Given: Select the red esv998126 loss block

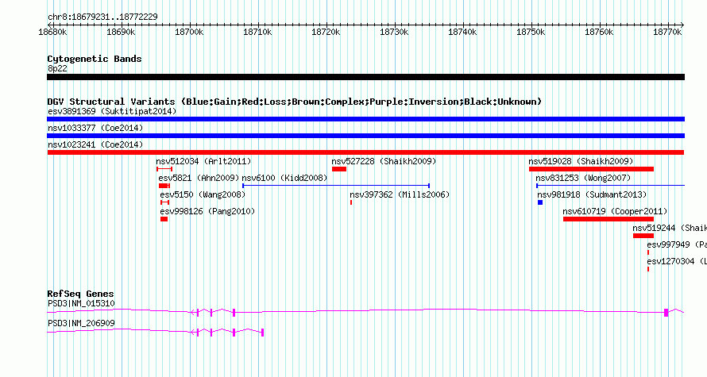Looking at the screenshot, I should click(164, 219).
